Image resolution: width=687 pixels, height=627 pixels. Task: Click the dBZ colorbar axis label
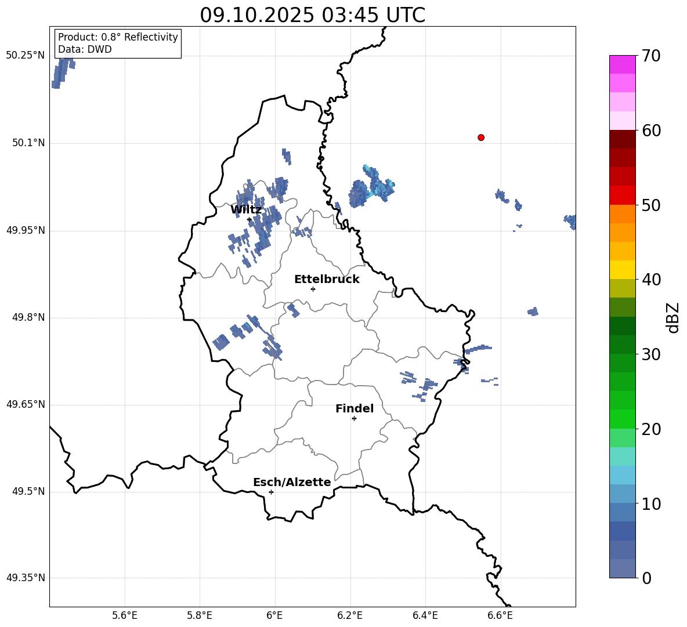674,317
